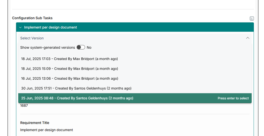Viewport: 264px width, 136px height.
Task: Select version 18 Jul, 2025 17:03
Action: tap(135, 59)
